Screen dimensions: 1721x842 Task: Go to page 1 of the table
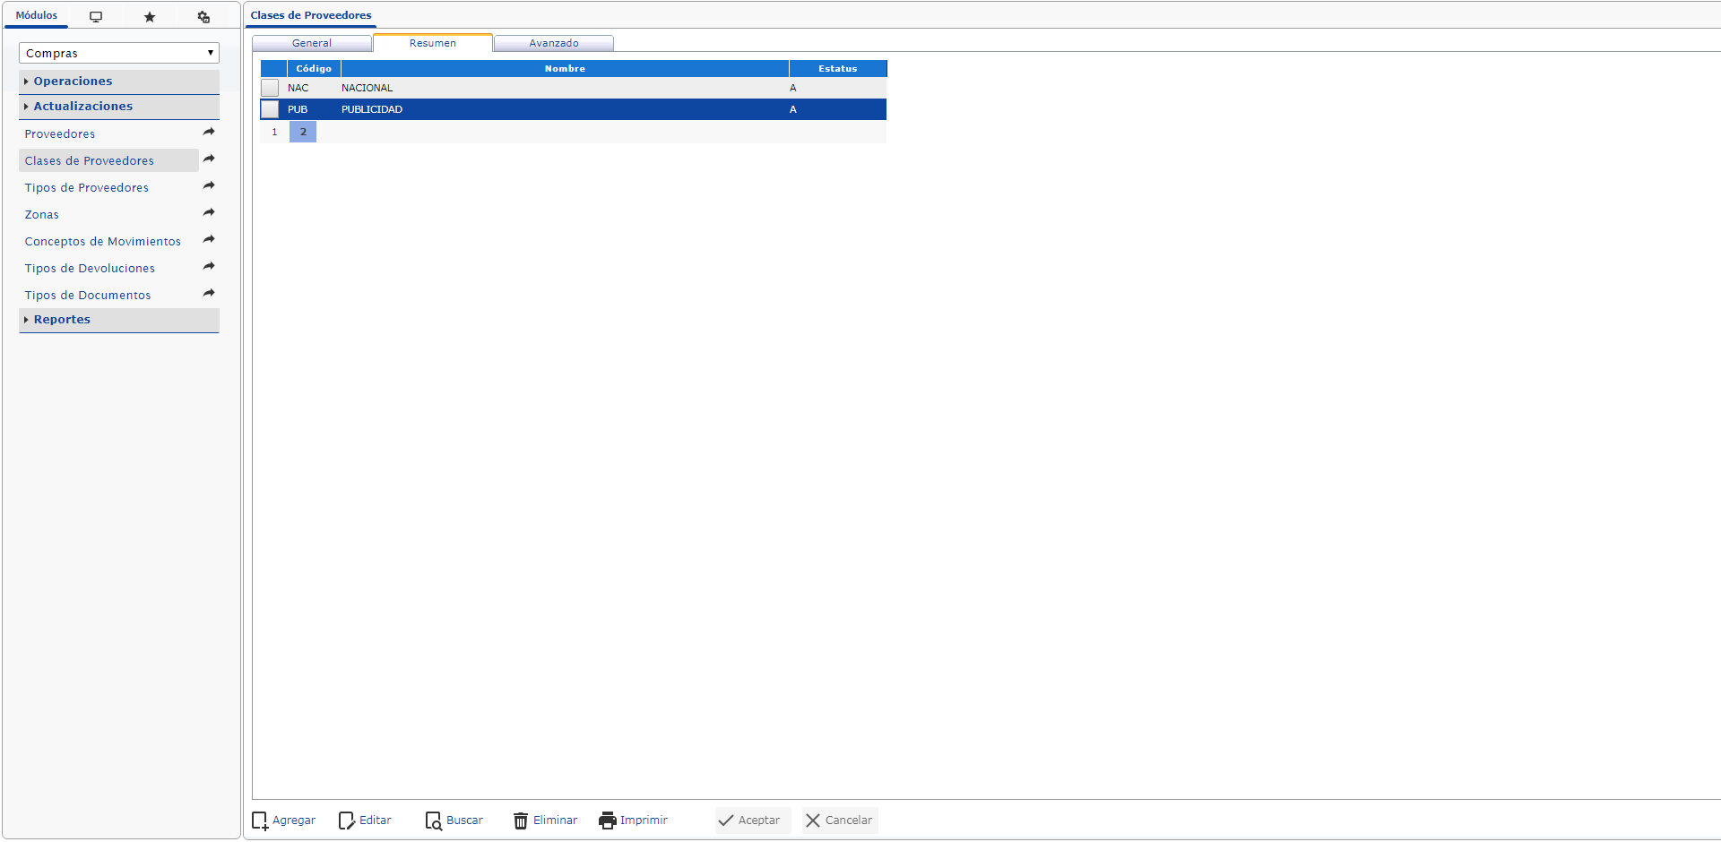point(274,132)
